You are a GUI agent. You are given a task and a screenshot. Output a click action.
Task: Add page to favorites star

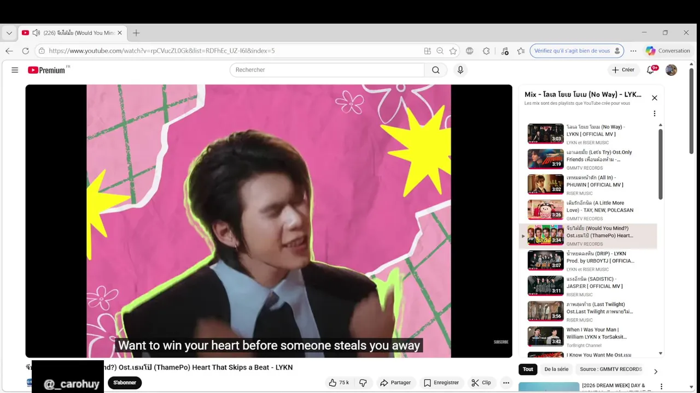[453, 51]
